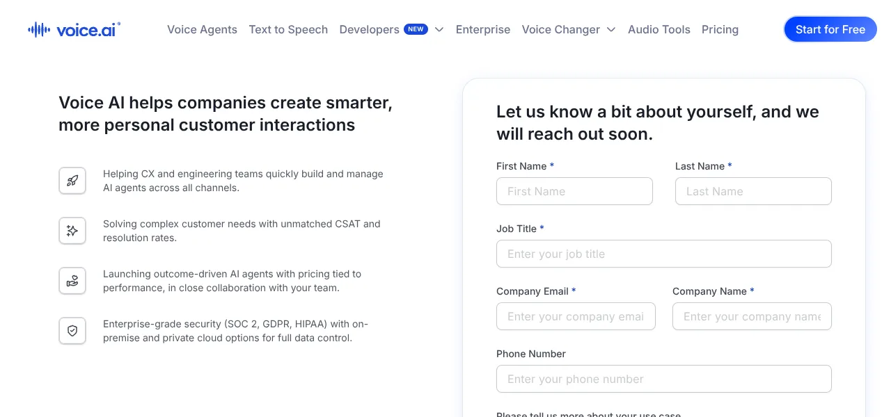The image size is (891, 417).
Task: Focus the Company Name field
Action: click(x=752, y=316)
